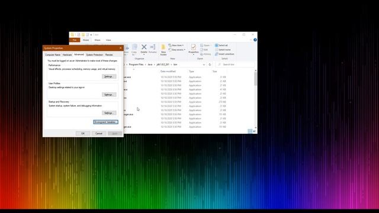
Task: Click History in ribbon Open group
Action: (x=205, y=54)
